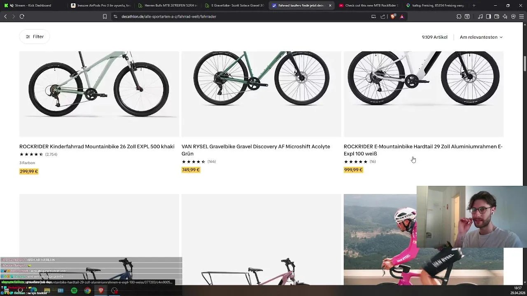Screen dimensions: 527x296
Task: Open the browser extensions puzzle icon
Action: (459, 16)
